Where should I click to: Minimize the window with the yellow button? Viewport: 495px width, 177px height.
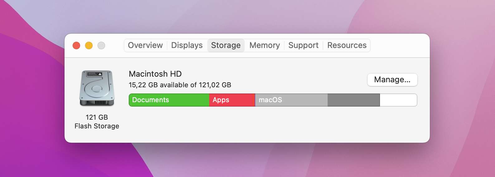[x=89, y=45]
